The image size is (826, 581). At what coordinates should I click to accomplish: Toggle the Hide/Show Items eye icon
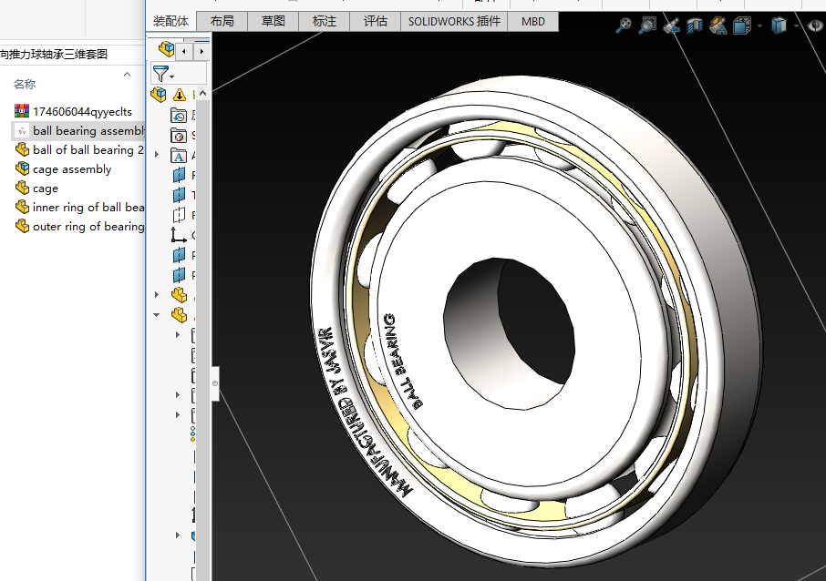[x=814, y=25]
